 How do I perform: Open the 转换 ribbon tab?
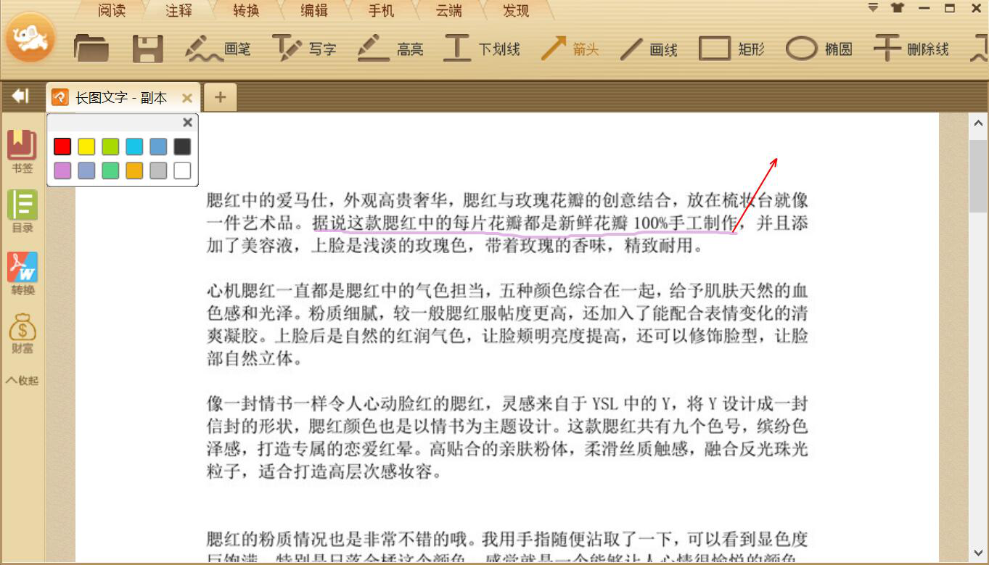247,10
